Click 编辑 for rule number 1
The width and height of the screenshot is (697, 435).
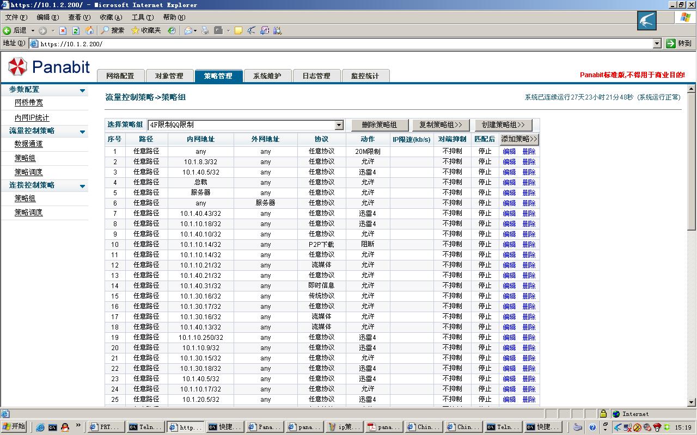tap(509, 152)
